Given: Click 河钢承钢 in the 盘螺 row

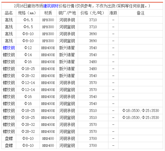Looking at the screenshot, I should 67,138.
